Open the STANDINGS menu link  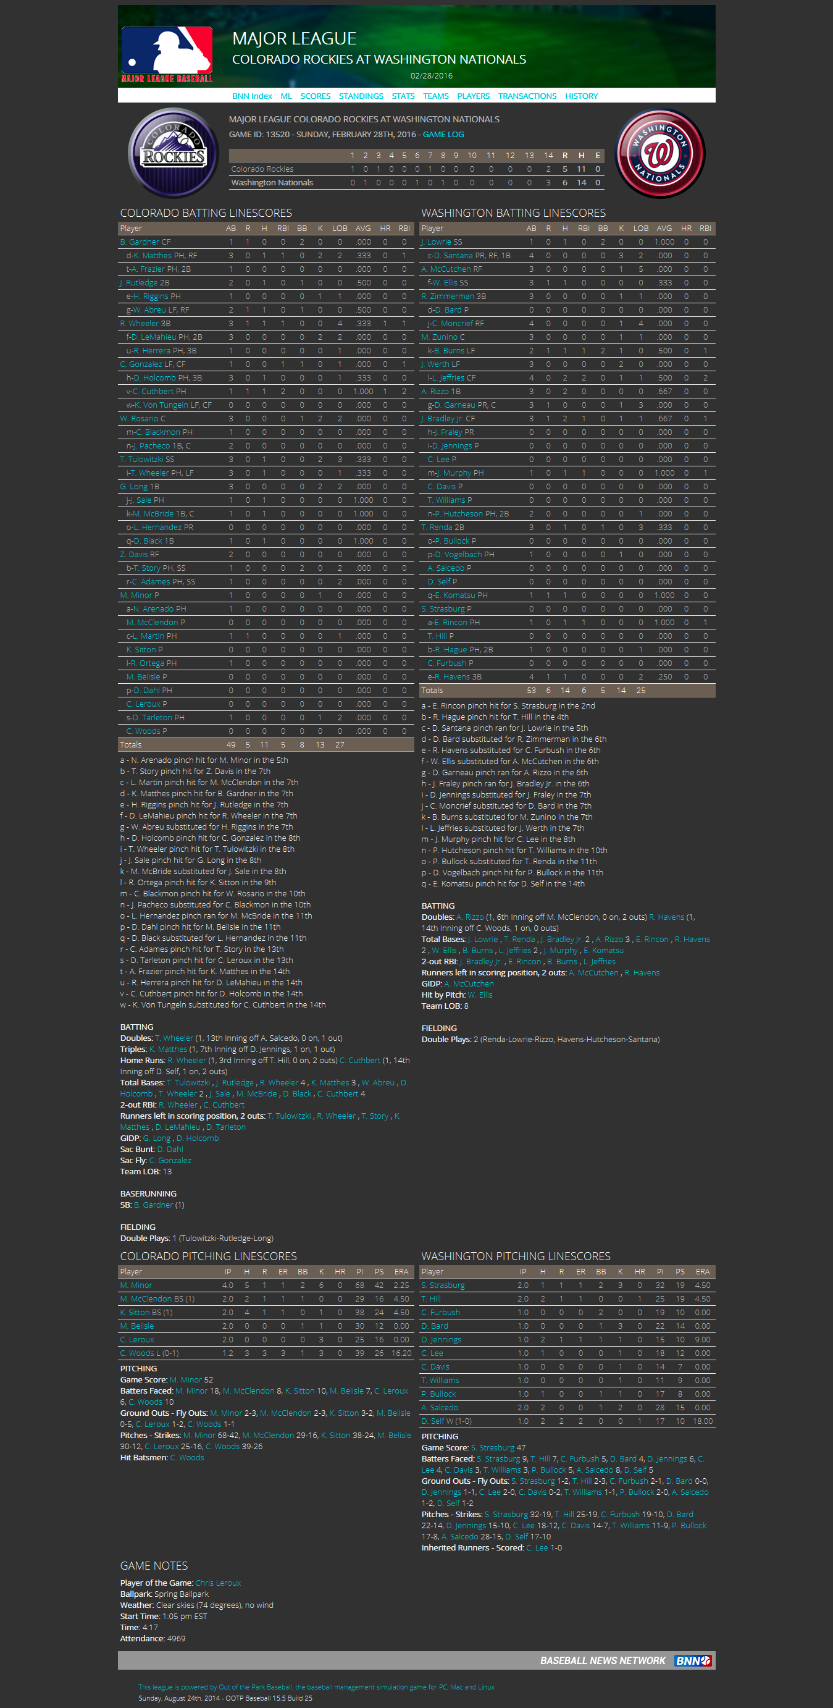click(361, 96)
